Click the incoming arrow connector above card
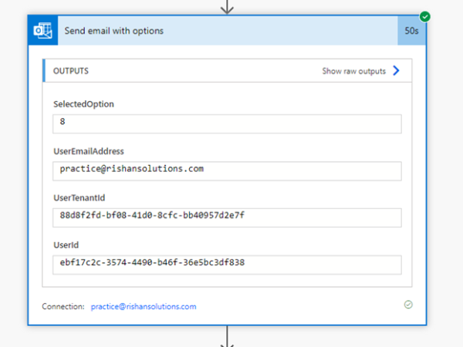463x347 pixels. pyautogui.click(x=227, y=7)
